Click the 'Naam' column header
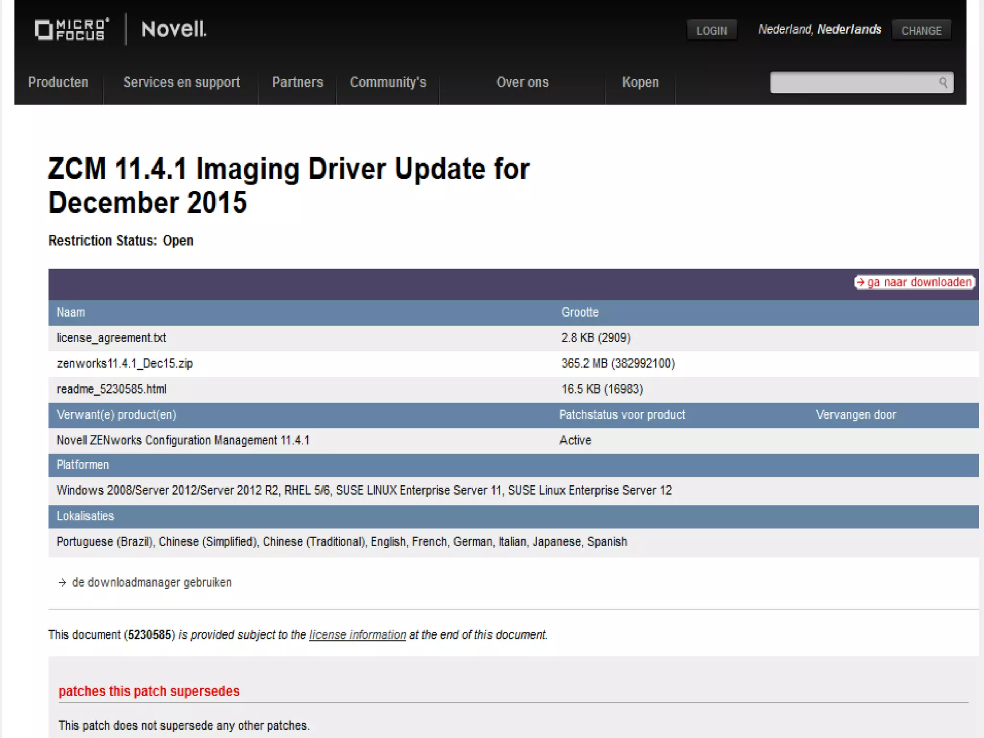984x738 pixels. [71, 312]
